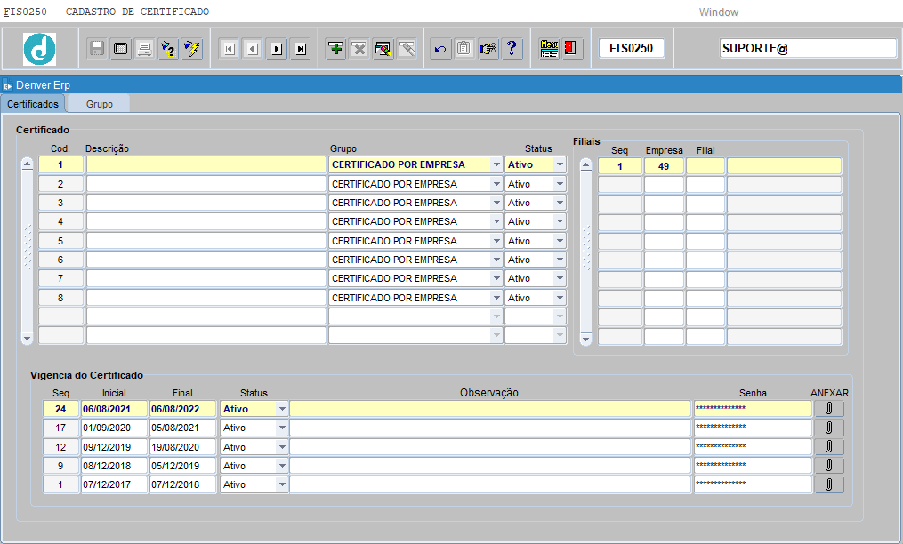
Task: Click the Execute Query lightning icon
Action: (x=192, y=49)
